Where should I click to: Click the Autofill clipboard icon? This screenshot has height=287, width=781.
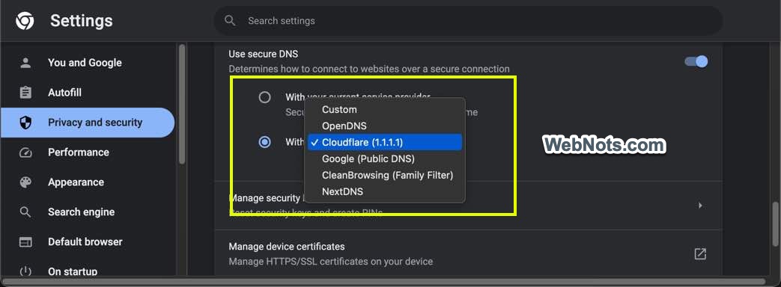click(x=25, y=93)
